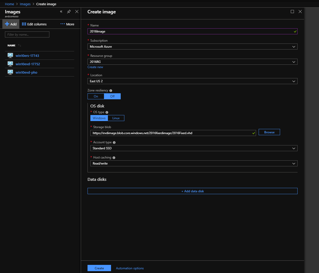Switch OS type to Linux
This screenshot has width=319, height=273.
116,118
